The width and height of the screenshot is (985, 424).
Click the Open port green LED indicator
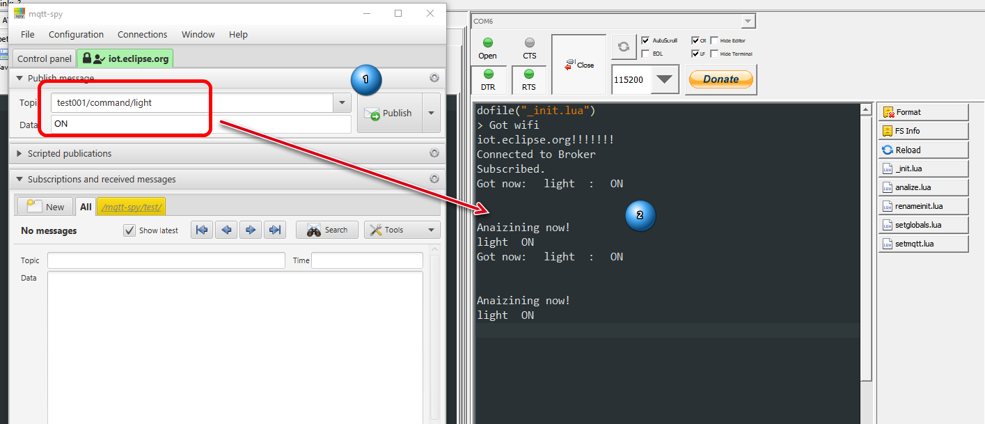(x=488, y=42)
